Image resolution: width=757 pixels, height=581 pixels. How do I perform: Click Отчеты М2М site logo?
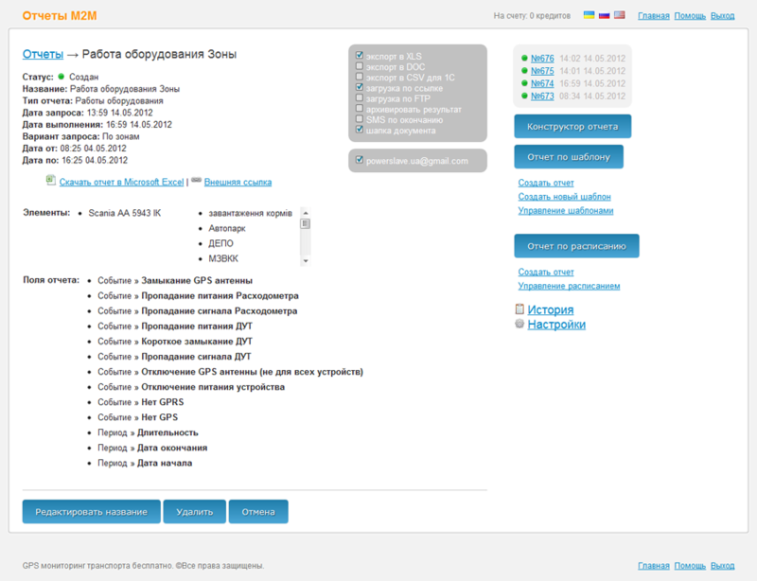[60, 16]
